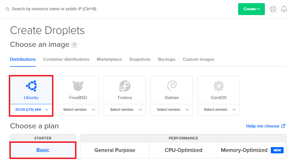Click the green Create button
The image size is (289, 161).
click(251, 9)
